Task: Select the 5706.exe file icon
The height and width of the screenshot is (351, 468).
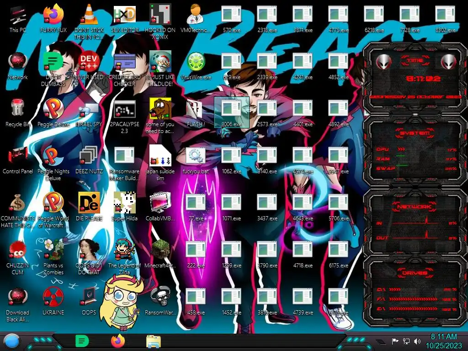Action: 339,207
